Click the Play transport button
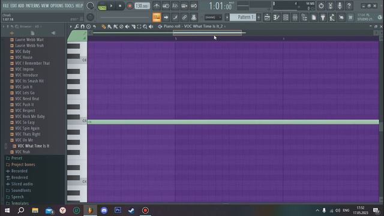384x216 pixels. coord(111,6)
